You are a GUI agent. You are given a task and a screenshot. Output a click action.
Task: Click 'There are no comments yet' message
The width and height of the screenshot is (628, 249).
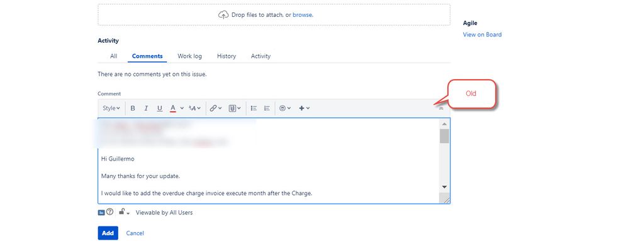(152, 74)
